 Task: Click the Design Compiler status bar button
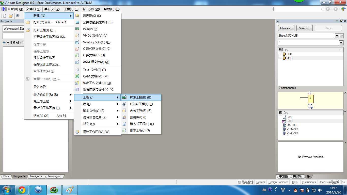point(278,182)
